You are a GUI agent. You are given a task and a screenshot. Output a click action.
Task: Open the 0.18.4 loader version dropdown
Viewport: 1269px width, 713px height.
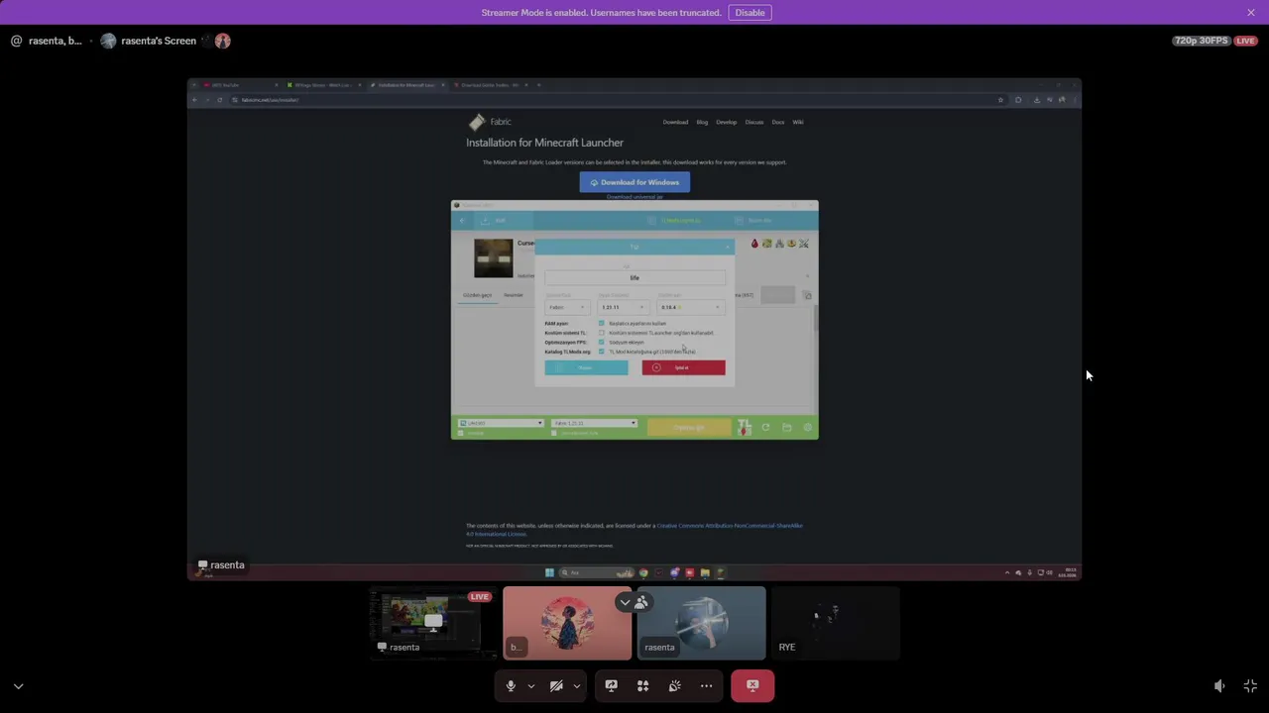coord(691,307)
